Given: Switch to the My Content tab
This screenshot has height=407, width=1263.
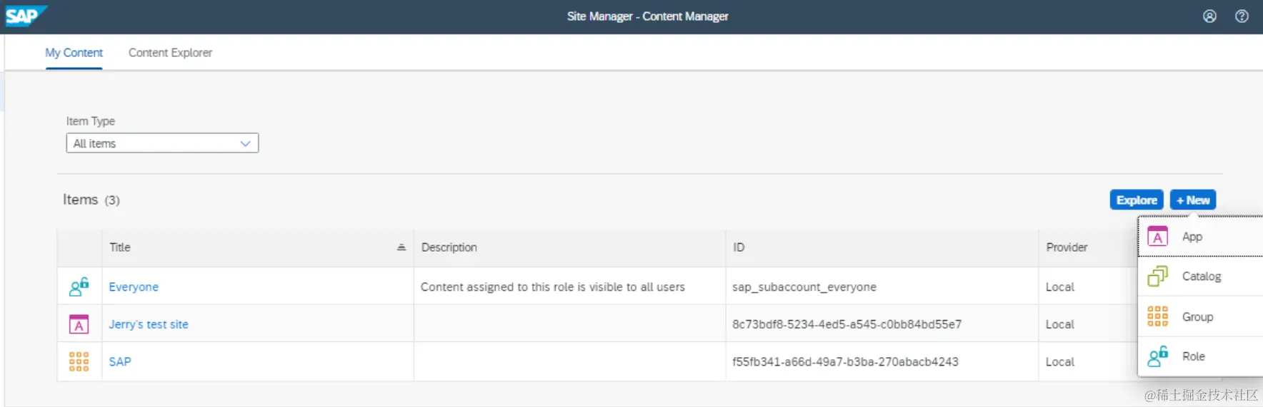Looking at the screenshot, I should 74,53.
